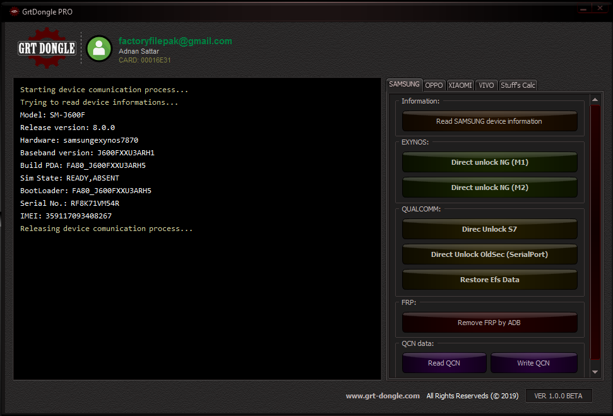Click the Restore Efs Data button
The height and width of the screenshot is (416, 613).
[x=489, y=280]
